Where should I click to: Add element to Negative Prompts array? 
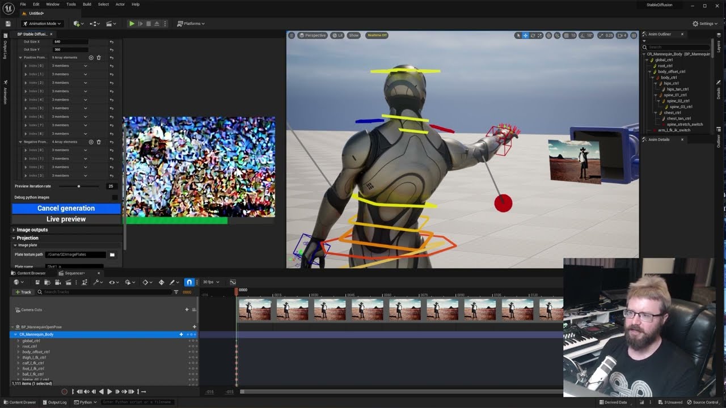tap(91, 142)
